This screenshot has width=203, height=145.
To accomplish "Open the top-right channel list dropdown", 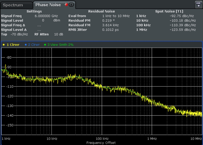I will click(198, 4).
